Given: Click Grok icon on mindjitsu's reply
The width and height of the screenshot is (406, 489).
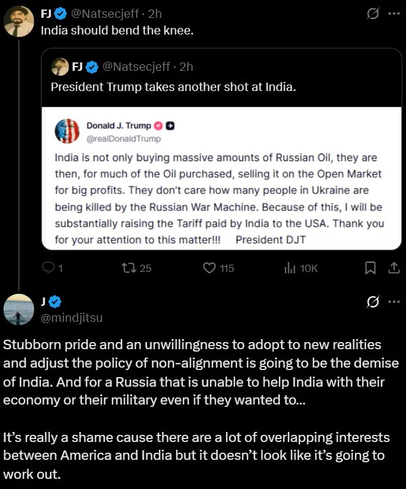Looking at the screenshot, I should tap(373, 302).
